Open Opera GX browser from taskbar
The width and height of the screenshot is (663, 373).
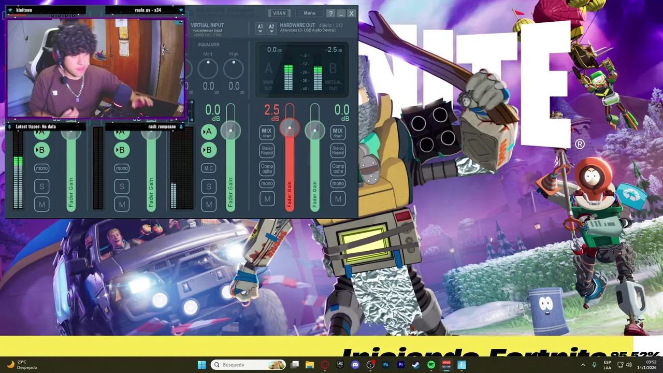[x=325, y=365]
